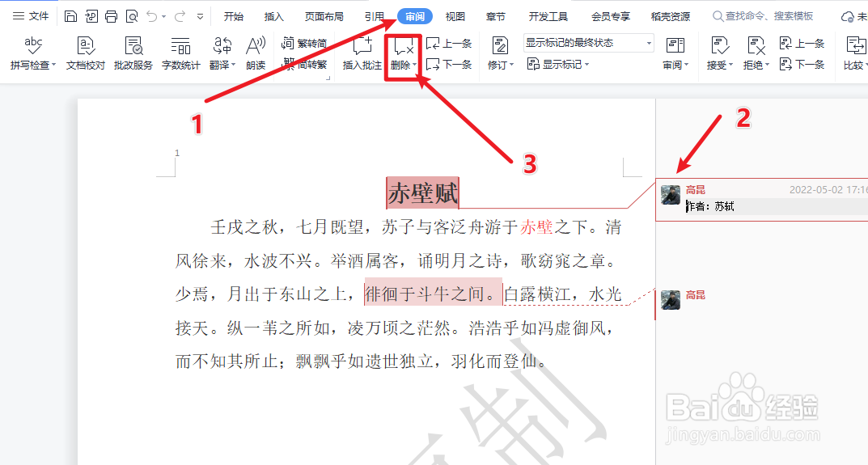868x465 pixels.
Task: Go to previous revision 上一条
Action: tap(802, 43)
